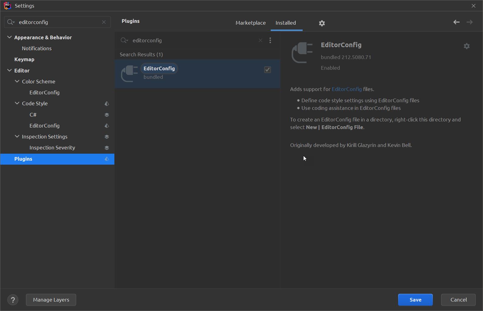The image size is (483, 311).
Task: Click the Search Results (1) header
Action: (x=141, y=54)
